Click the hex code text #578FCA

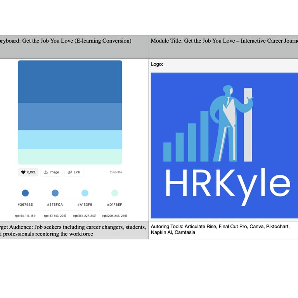click(55, 205)
